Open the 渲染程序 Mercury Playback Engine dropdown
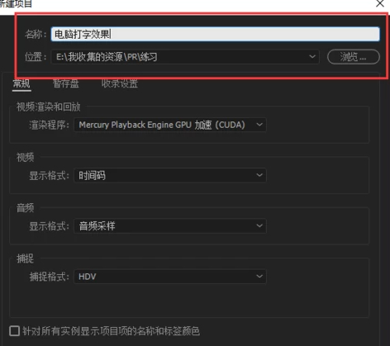 pos(170,125)
